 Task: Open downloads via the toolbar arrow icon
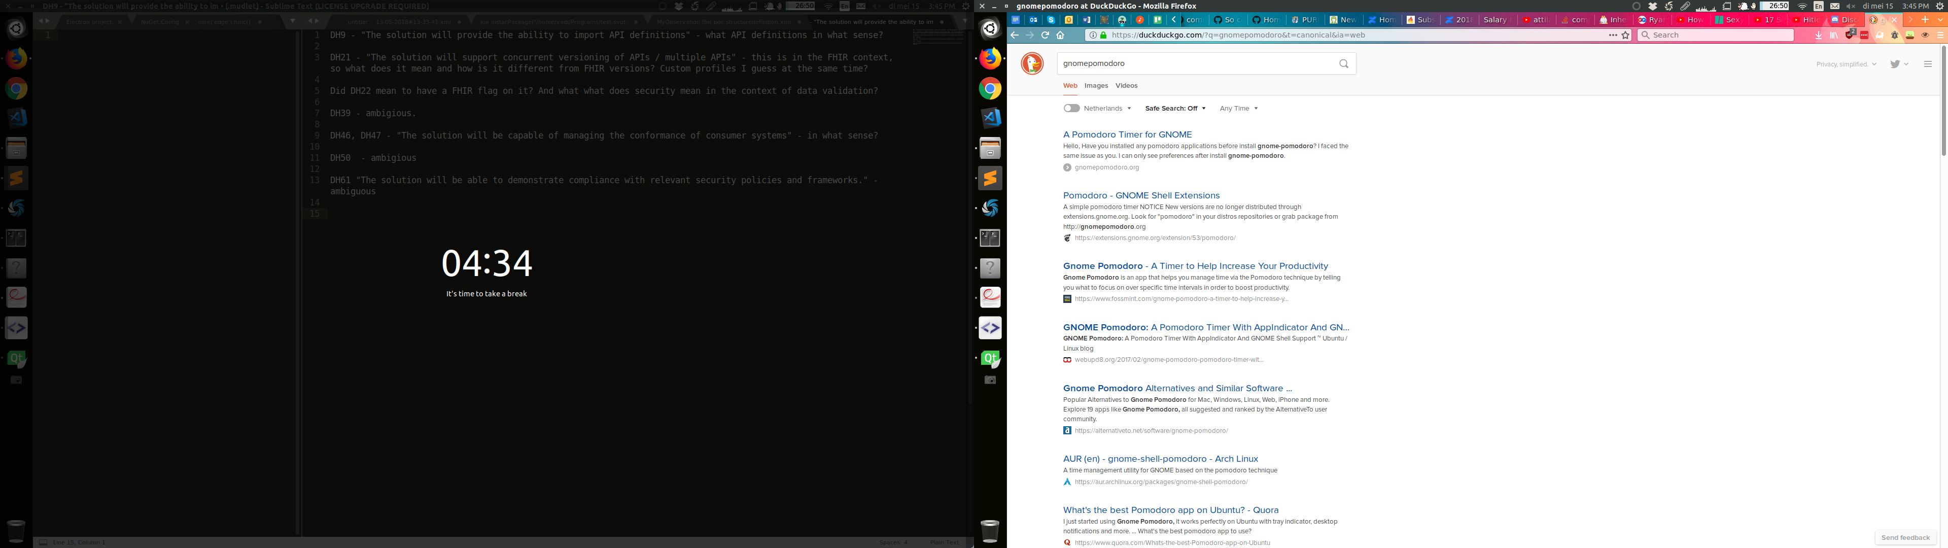1818,35
